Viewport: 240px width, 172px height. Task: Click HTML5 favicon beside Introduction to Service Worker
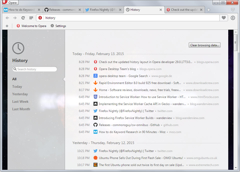coord(95,97)
